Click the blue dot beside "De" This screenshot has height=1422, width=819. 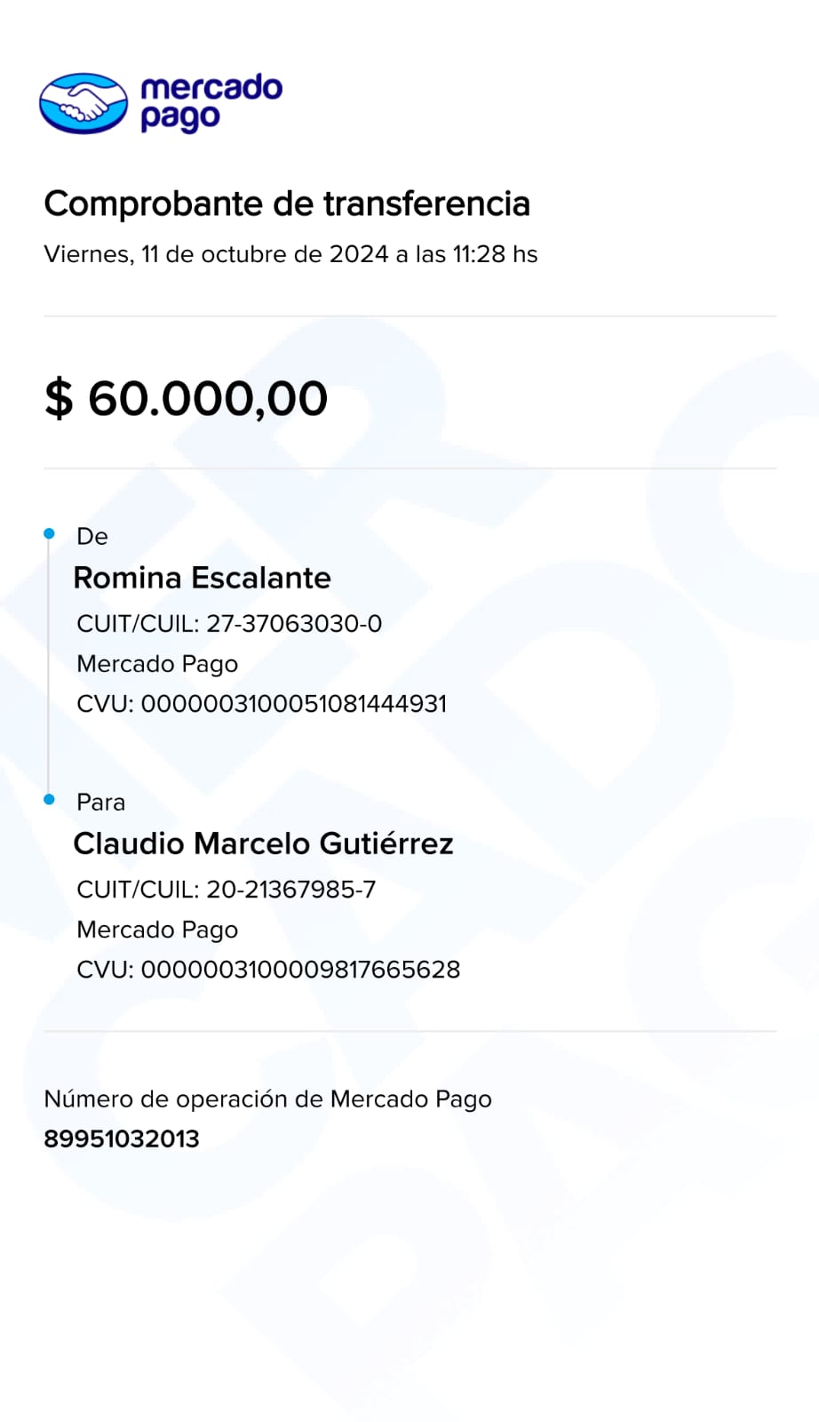tap(50, 533)
